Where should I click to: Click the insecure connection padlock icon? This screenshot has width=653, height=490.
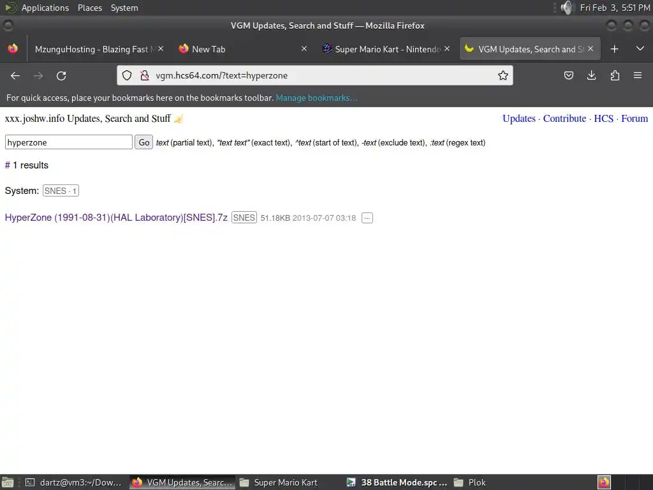pos(145,75)
